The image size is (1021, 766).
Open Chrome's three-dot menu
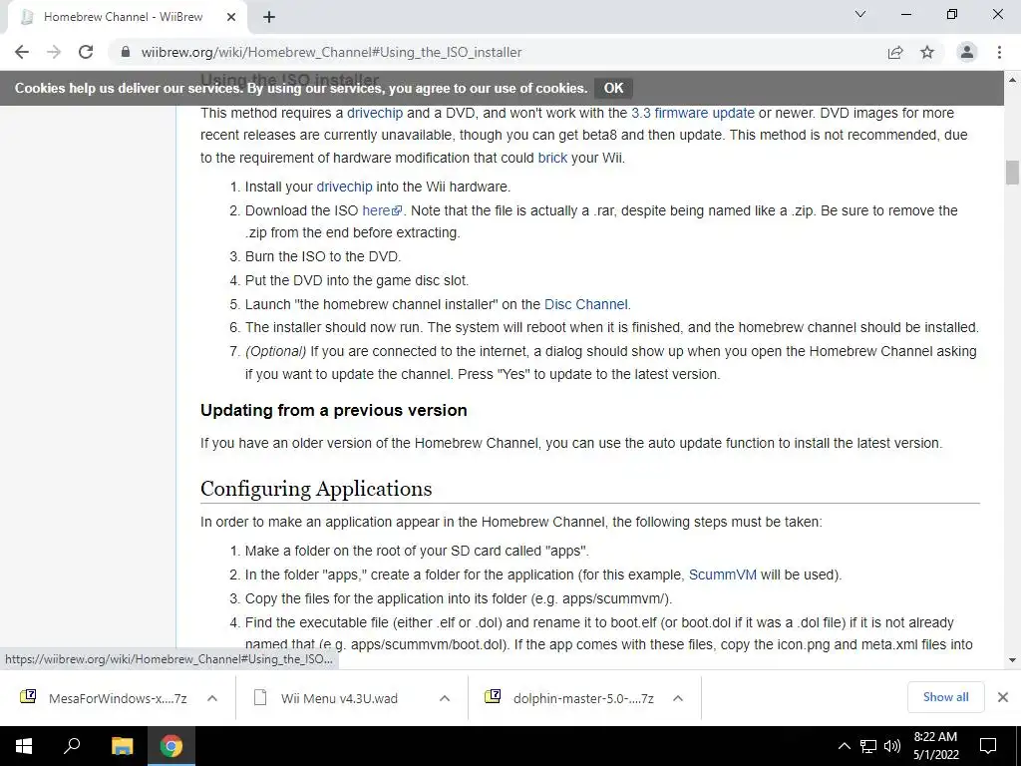pos(999,52)
